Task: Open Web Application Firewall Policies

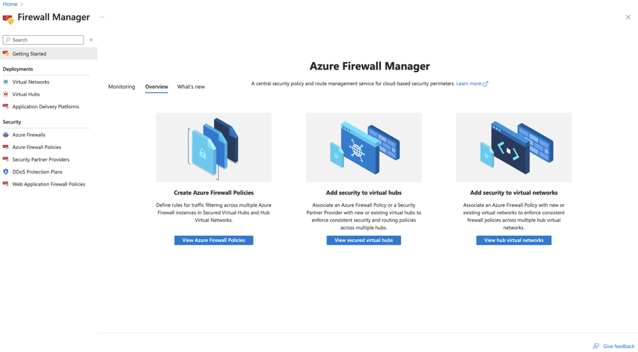Action: coord(49,184)
